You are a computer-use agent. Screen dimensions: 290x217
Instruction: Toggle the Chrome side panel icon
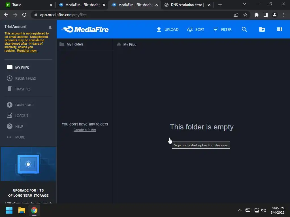pyautogui.click(x=266, y=15)
